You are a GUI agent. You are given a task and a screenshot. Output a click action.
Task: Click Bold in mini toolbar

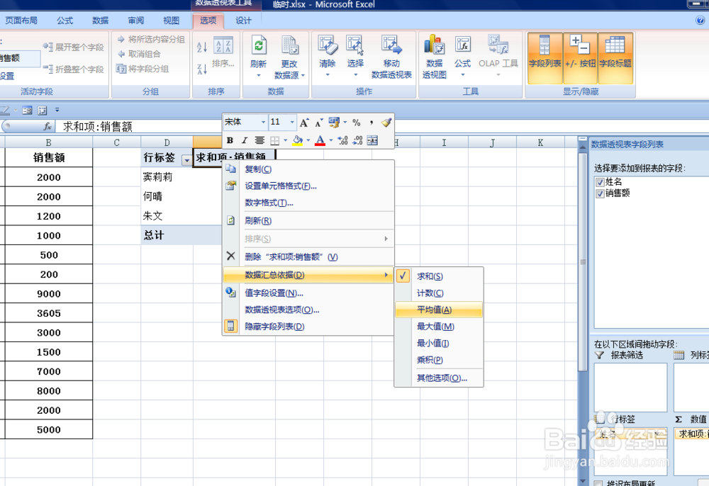(x=230, y=140)
